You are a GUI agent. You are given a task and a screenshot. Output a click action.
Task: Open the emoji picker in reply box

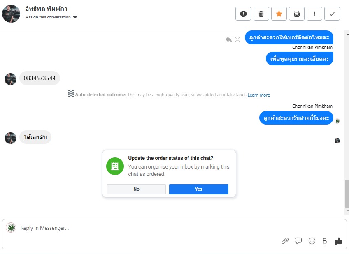(x=312, y=241)
